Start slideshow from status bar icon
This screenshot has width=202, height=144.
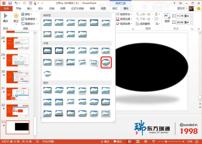(x=153, y=142)
